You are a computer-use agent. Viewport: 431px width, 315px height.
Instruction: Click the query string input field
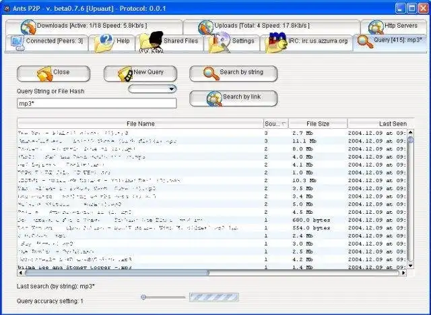(x=97, y=103)
